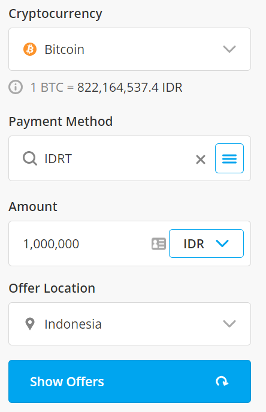
Task: Click the orange Bitcoin logo icon
Action: pyautogui.click(x=30, y=49)
